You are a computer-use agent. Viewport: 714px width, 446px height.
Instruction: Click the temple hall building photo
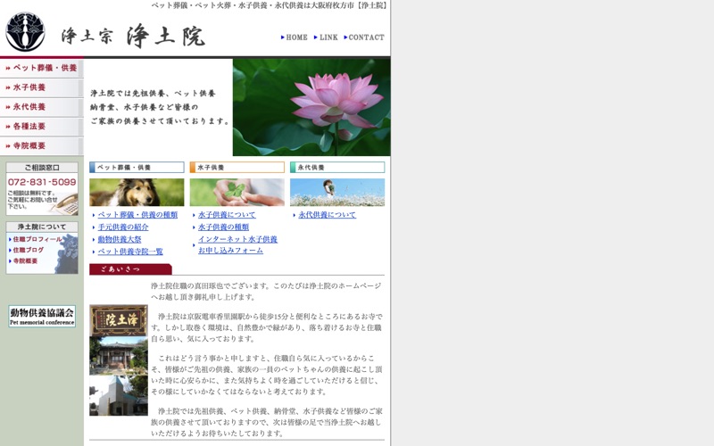[x=119, y=356]
